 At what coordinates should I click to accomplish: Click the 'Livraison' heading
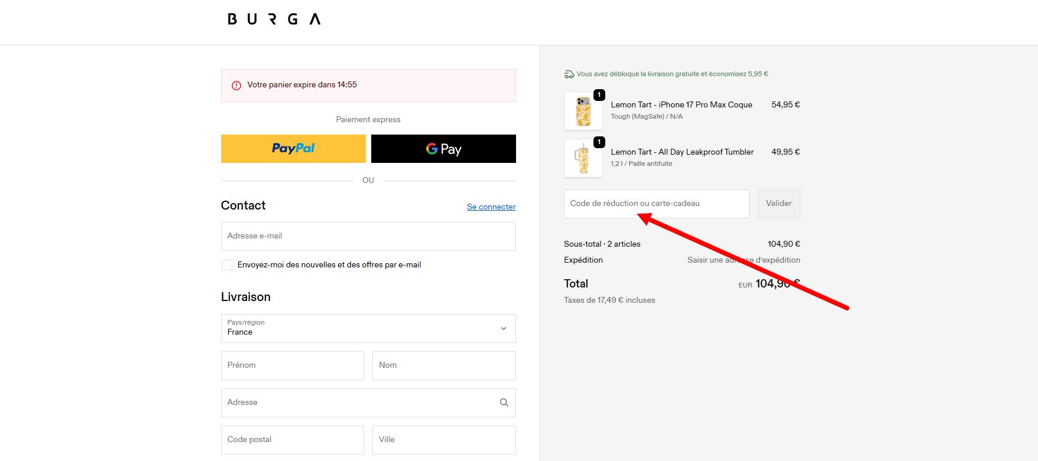245,297
